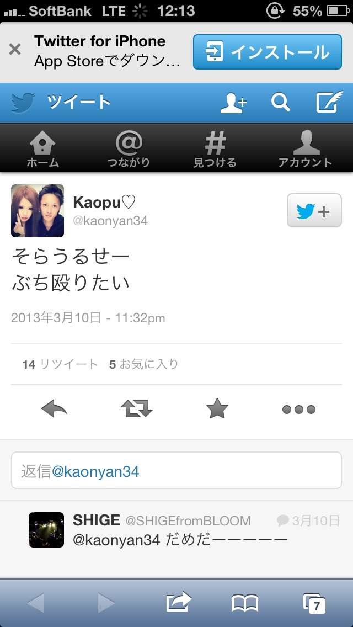The height and width of the screenshot is (627, 353).
Task: Expand more options with three dots
Action: 298,410
